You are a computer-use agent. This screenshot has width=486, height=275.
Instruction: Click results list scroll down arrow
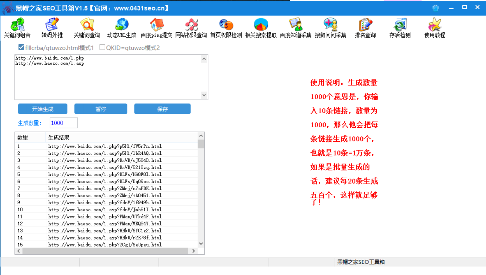click(x=201, y=244)
